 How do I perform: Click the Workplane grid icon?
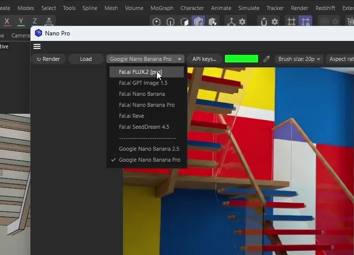[291, 22]
